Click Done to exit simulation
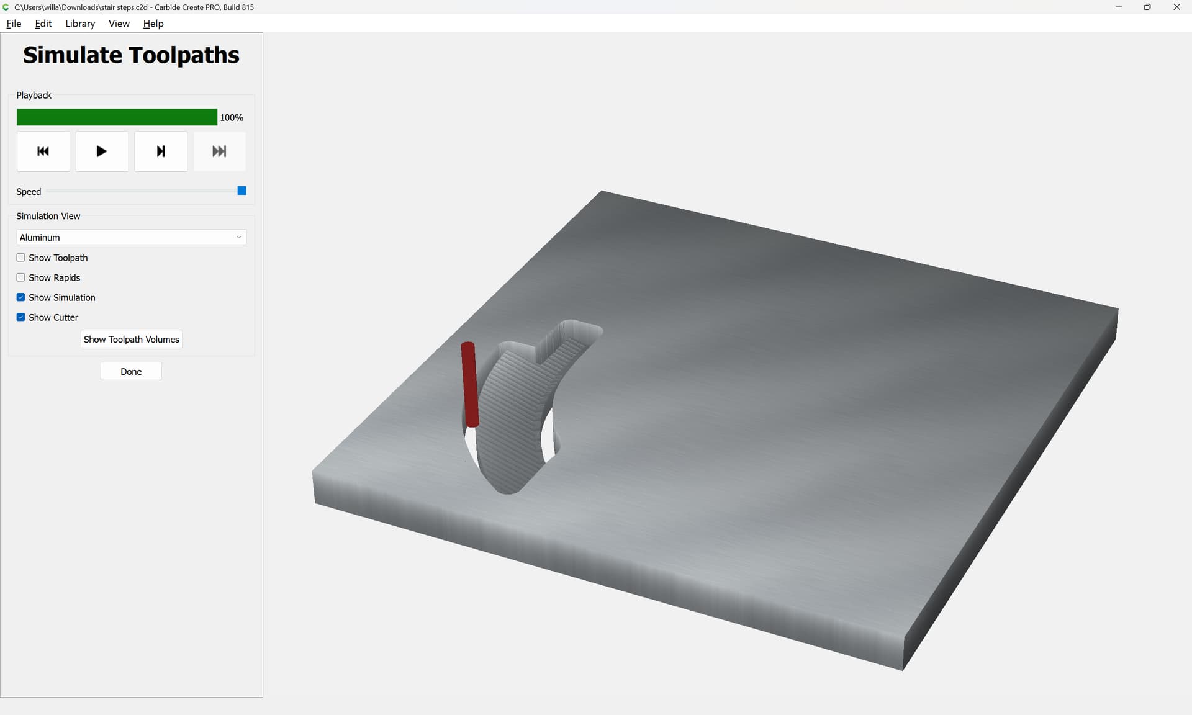The height and width of the screenshot is (715, 1192). 131,371
